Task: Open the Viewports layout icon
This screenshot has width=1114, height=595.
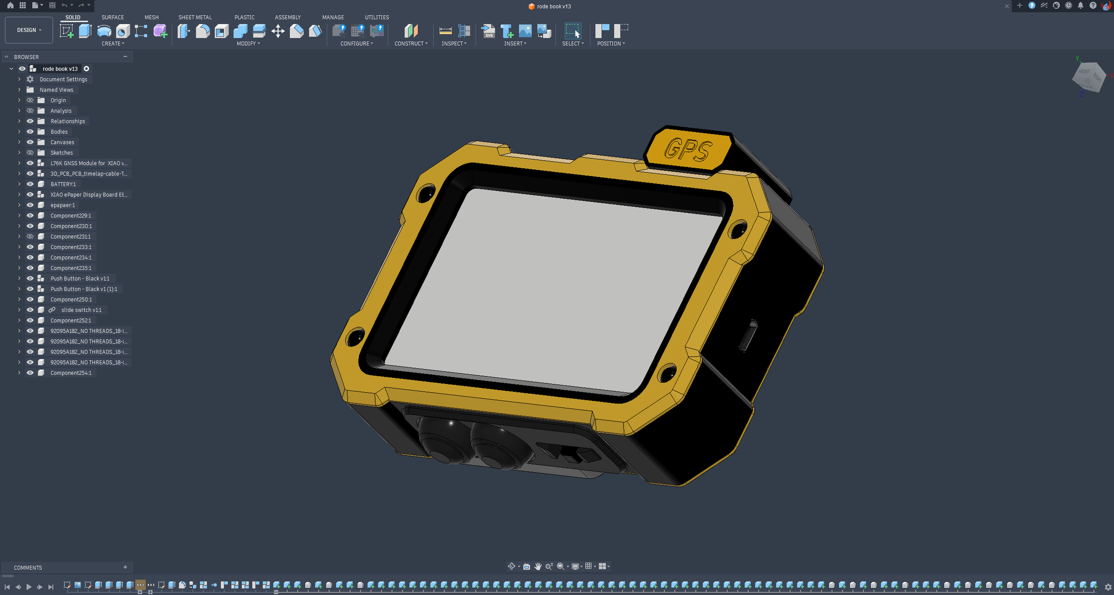Action: click(602, 566)
